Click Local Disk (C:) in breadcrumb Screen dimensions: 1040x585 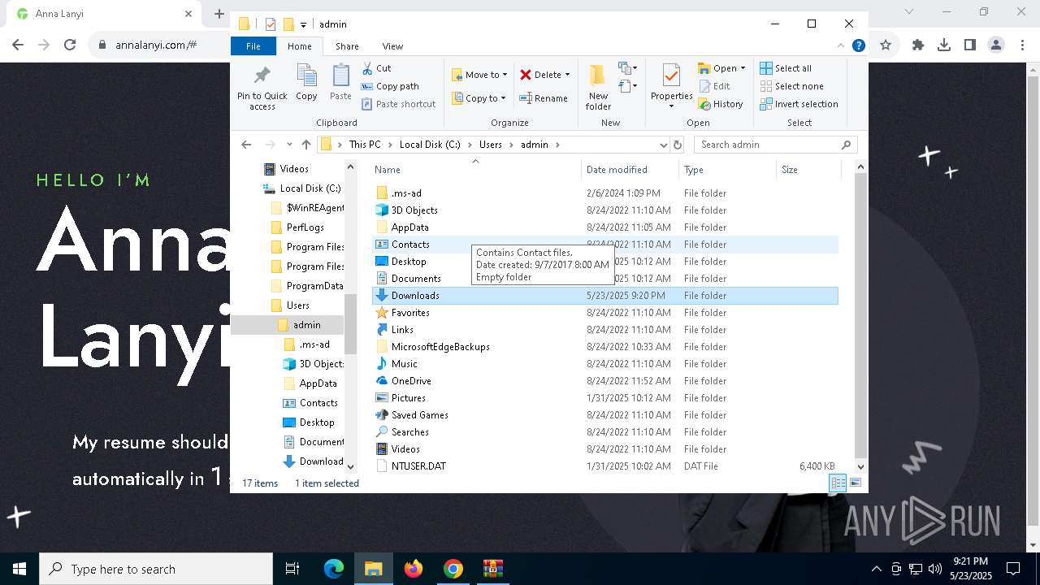[x=430, y=145]
